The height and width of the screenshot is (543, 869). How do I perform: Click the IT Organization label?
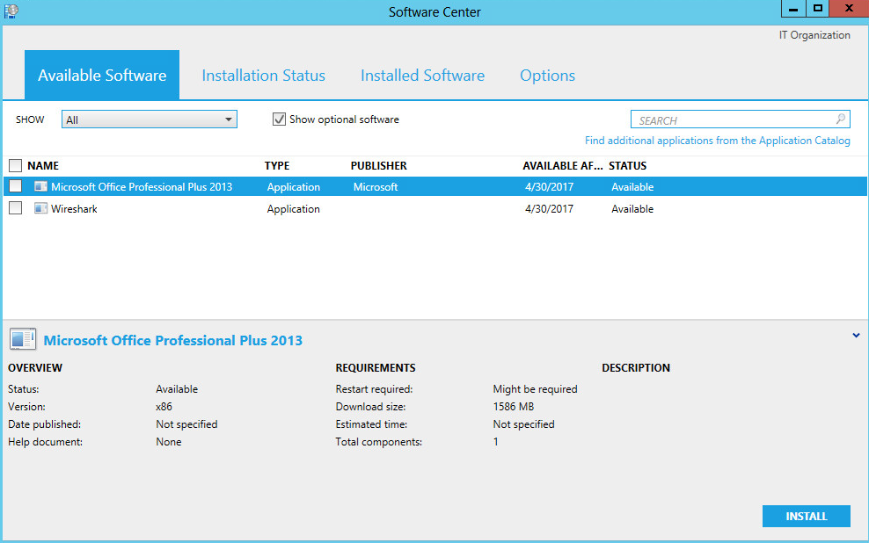[814, 35]
